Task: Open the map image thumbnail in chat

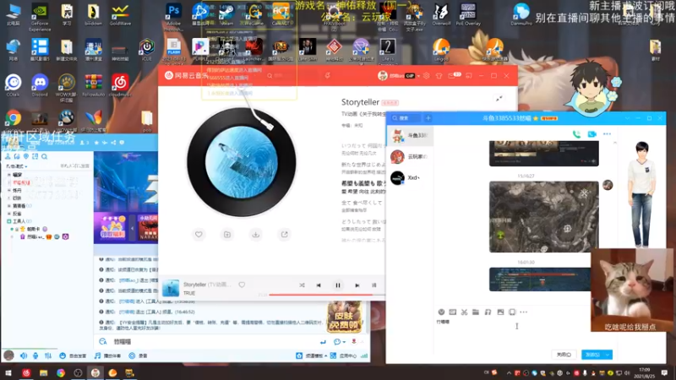Action: [543, 217]
